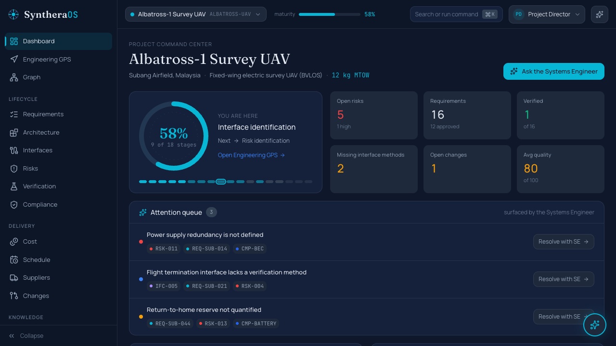This screenshot has height=346, width=616.
Task: Click the CMP-BEC tag
Action: [x=250, y=249]
